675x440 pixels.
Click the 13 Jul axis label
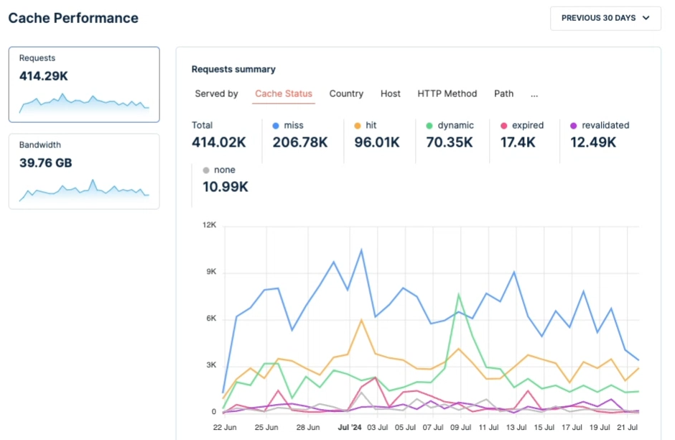[516, 428]
